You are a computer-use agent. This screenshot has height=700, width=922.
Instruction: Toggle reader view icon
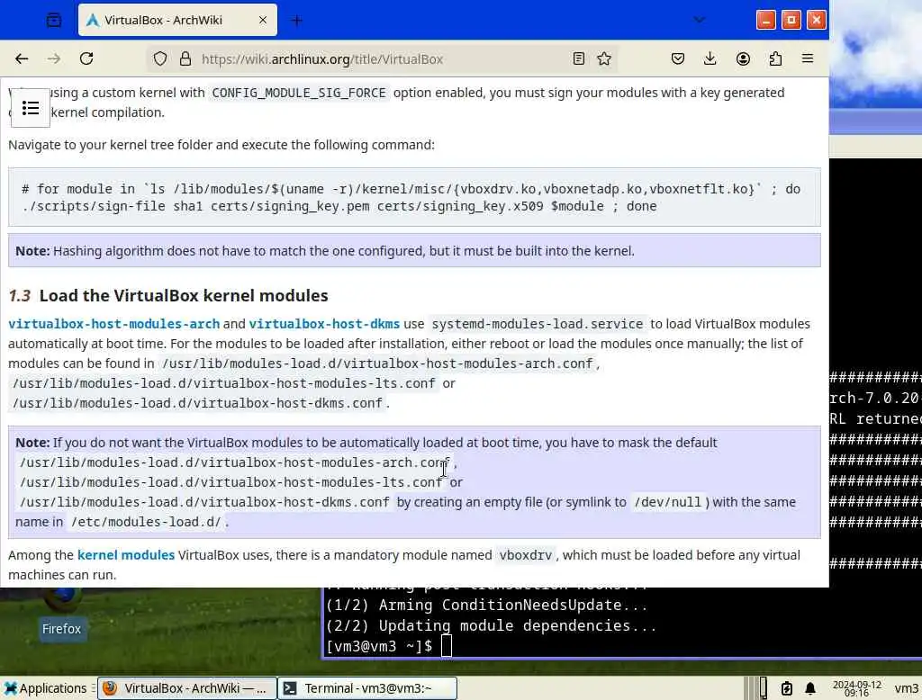click(579, 58)
